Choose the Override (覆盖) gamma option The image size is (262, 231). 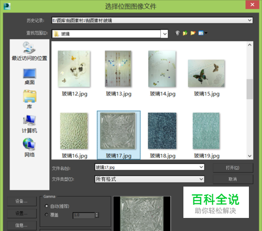[47, 215]
